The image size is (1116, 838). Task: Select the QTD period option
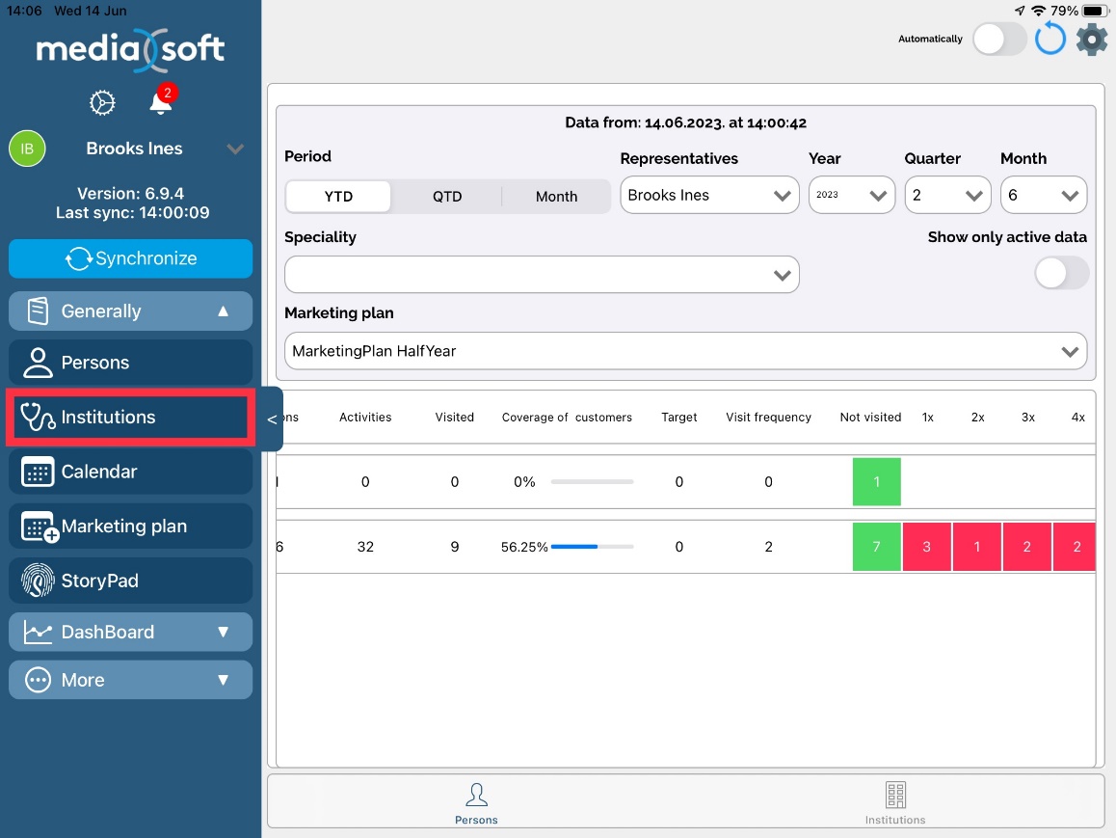coord(447,196)
